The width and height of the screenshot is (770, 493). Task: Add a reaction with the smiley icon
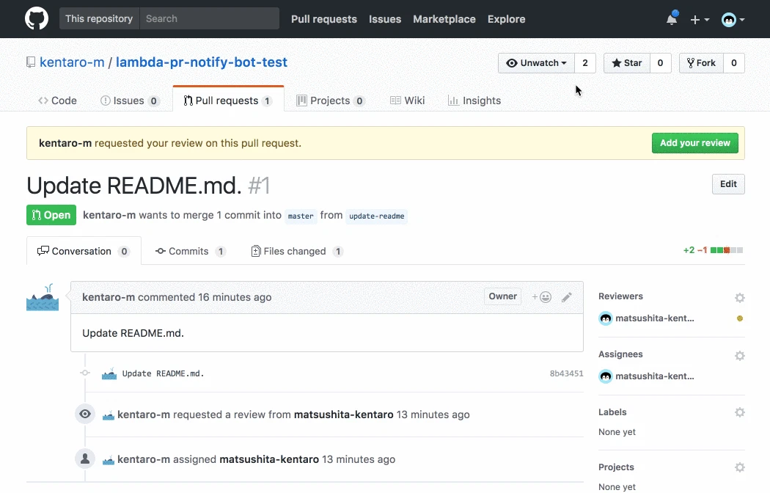[542, 297]
